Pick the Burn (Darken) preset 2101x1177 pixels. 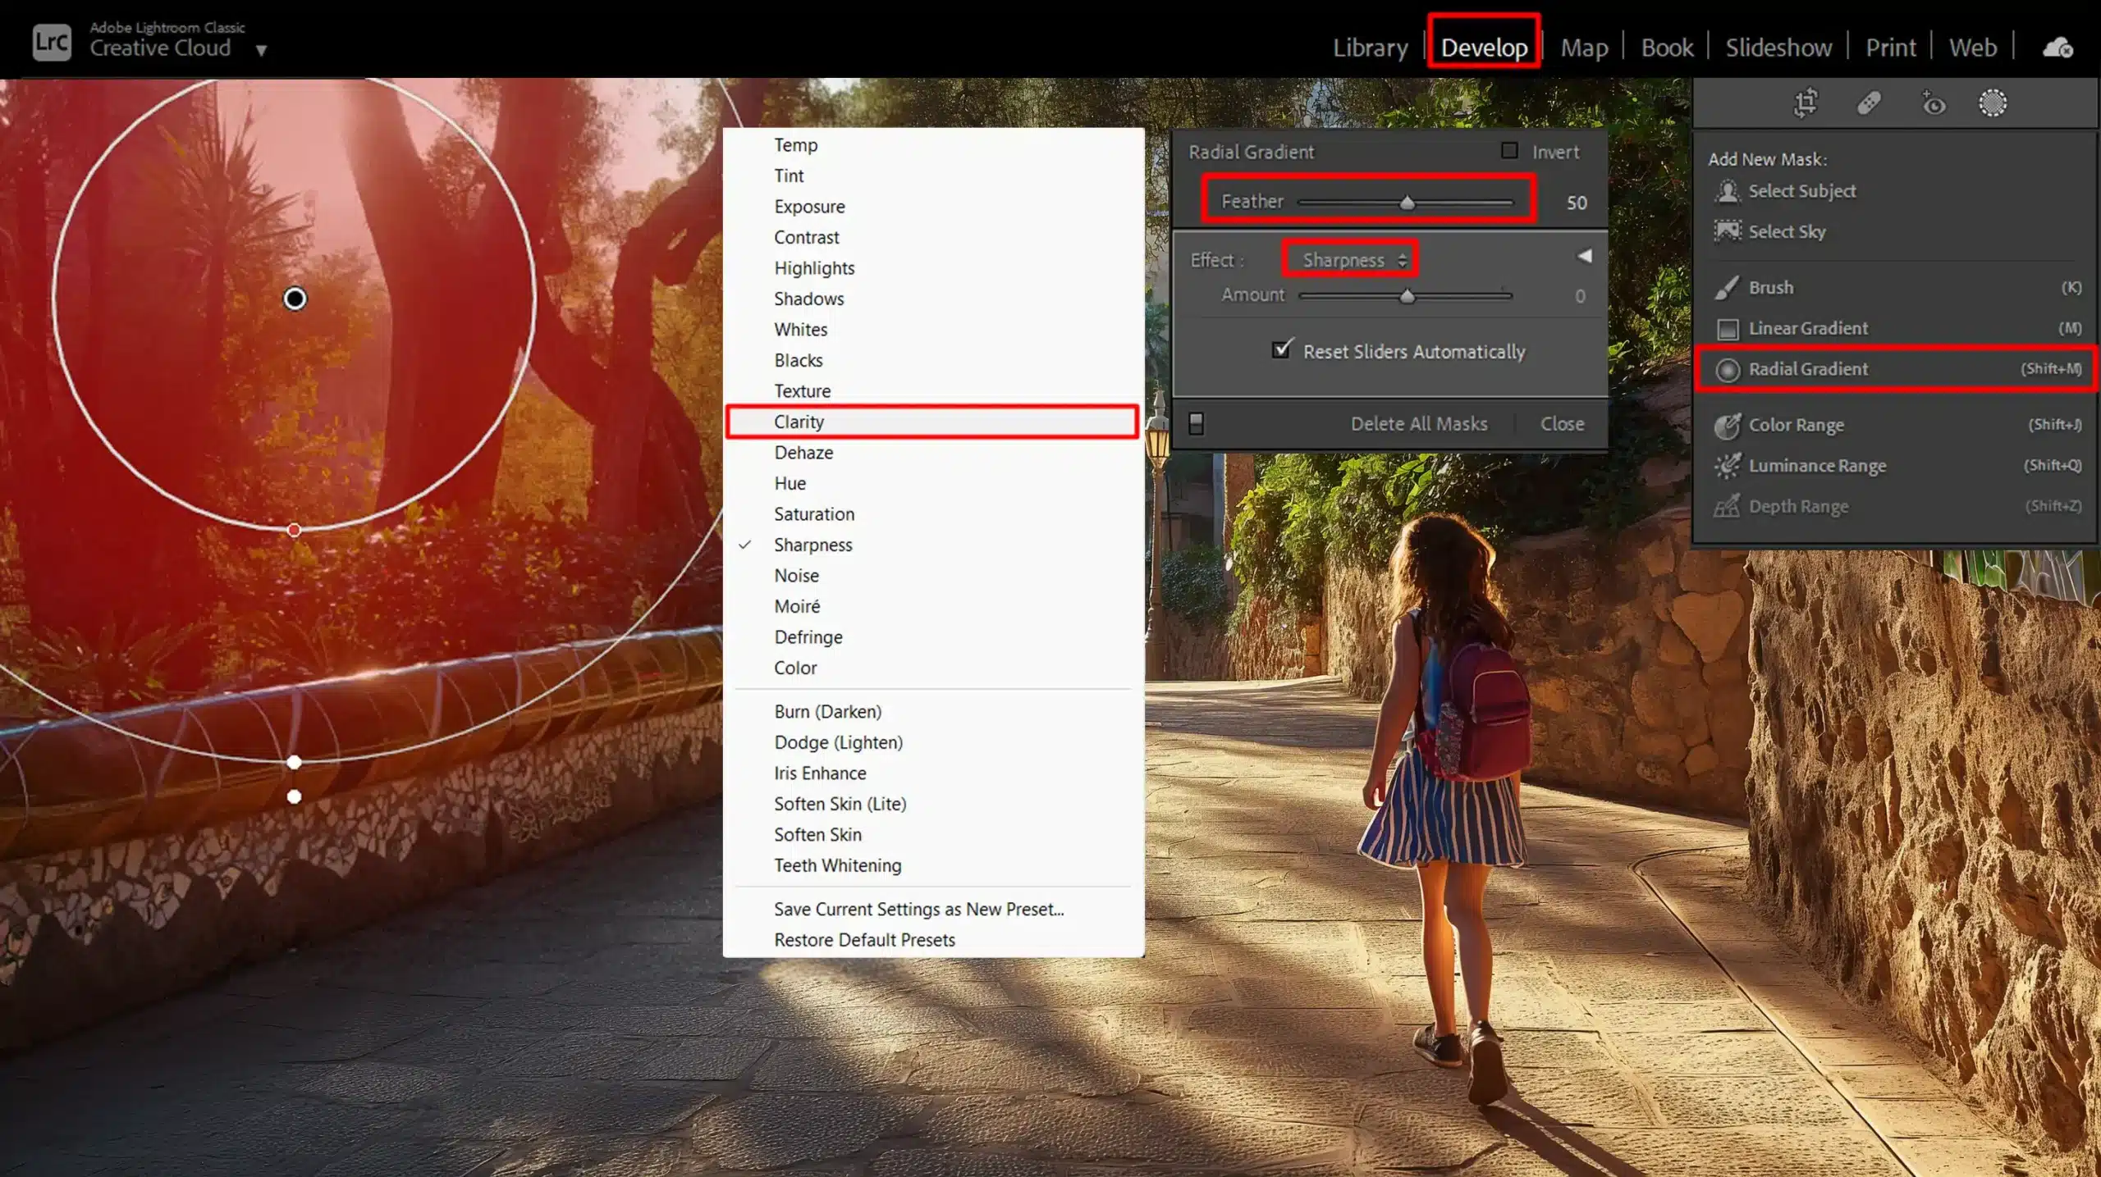(933, 712)
